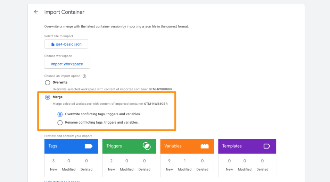Click the Templates card outline icon

[x=267, y=146]
